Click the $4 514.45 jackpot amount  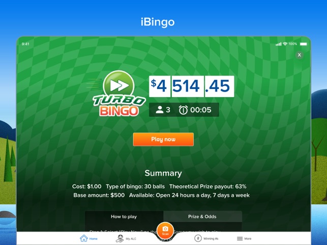191,86
